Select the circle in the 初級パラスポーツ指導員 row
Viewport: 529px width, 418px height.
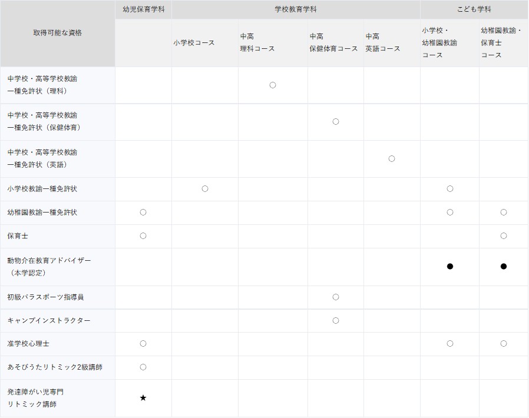pyautogui.click(x=336, y=297)
